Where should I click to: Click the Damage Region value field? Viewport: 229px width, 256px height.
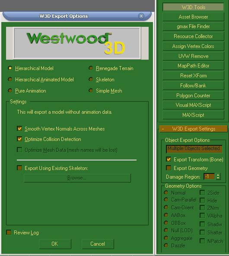coord(209,176)
